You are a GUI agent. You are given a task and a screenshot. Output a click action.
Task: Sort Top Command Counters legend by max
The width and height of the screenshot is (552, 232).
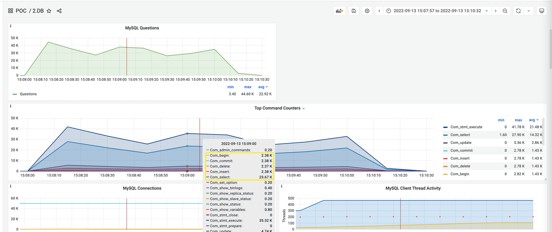tap(518, 120)
